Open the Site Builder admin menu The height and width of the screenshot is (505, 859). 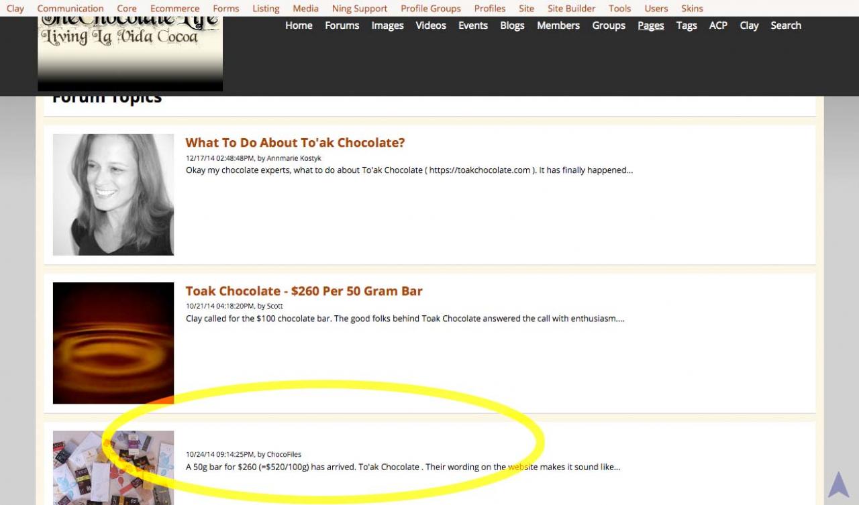coord(571,9)
